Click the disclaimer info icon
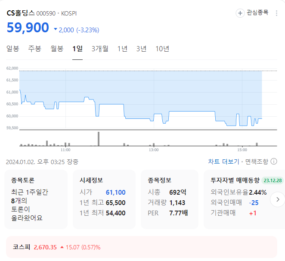This screenshot has width=285, height=261. [274, 162]
